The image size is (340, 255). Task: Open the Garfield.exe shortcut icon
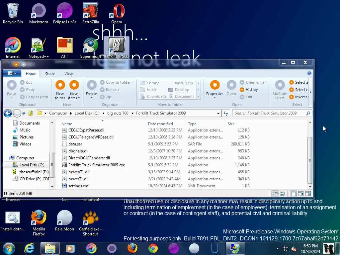(90, 223)
